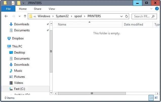Sort by Date modified column header
Viewport: 161px width, 102px height.
pos(133,24)
